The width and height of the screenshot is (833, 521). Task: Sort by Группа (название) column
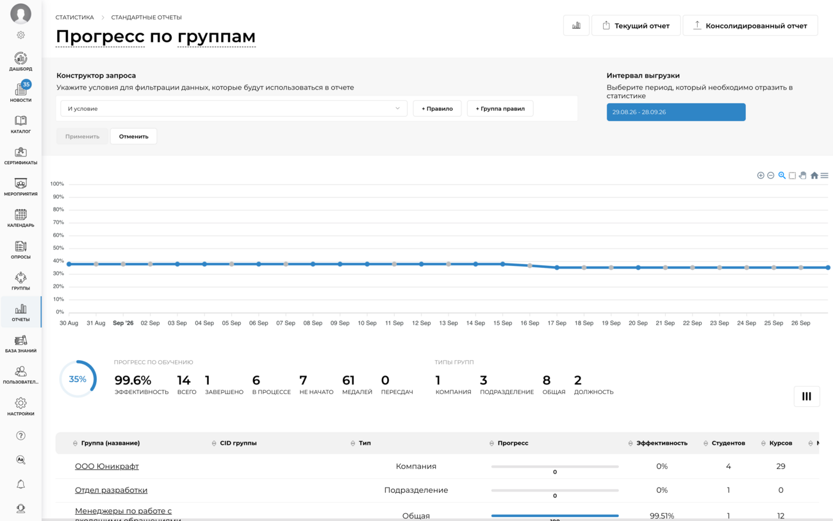[x=110, y=443]
